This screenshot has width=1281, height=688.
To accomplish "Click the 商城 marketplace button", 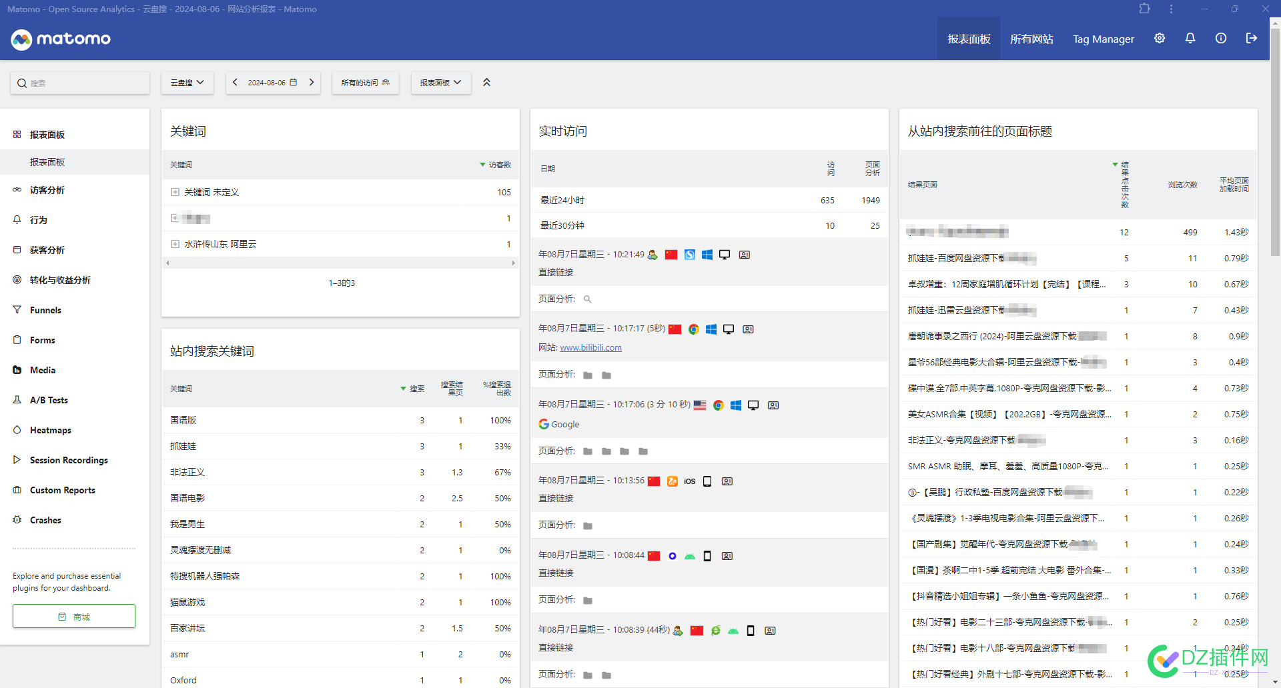I will point(74,617).
